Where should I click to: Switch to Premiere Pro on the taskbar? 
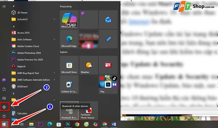point(40,124)
